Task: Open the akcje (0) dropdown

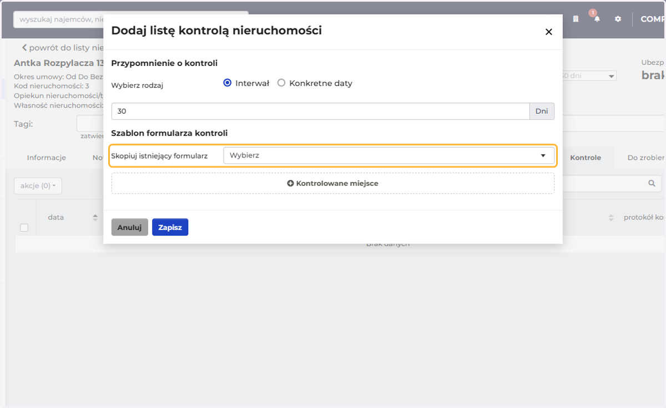Action: pyautogui.click(x=38, y=186)
